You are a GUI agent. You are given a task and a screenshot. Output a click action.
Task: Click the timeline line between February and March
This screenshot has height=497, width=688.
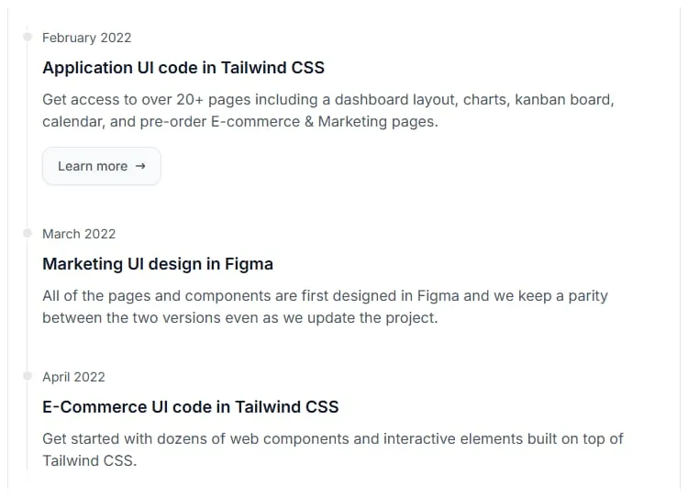[28, 138]
